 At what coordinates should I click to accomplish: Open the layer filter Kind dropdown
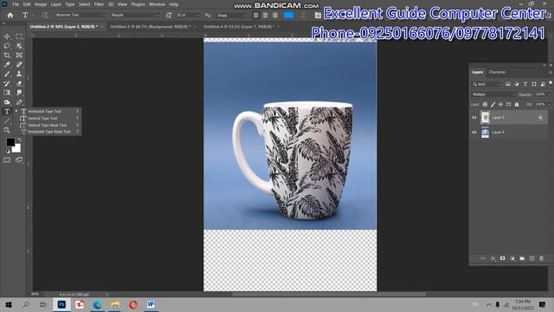point(486,84)
